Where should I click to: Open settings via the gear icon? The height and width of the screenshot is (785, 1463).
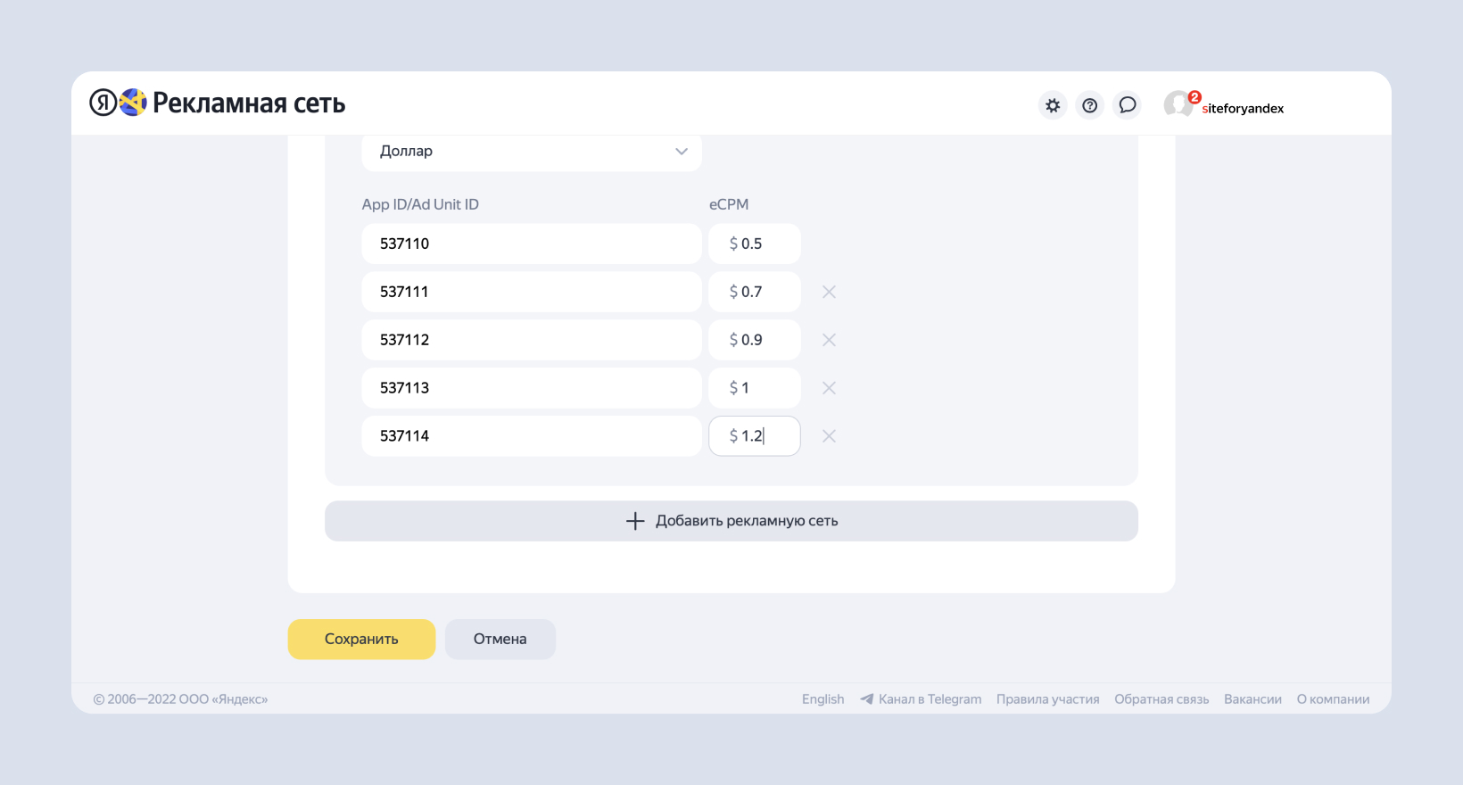(x=1053, y=105)
